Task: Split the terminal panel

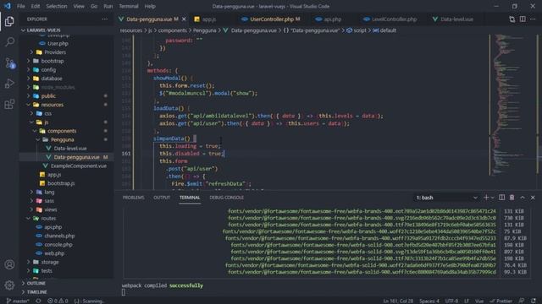Action: click(x=501, y=198)
